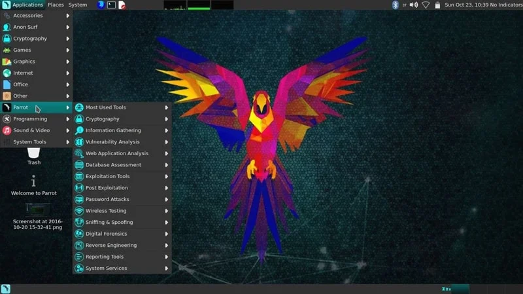
Task: Expand the Password Attacks submenu arrow
Action: pyautogui.click(x=167, y=200)
